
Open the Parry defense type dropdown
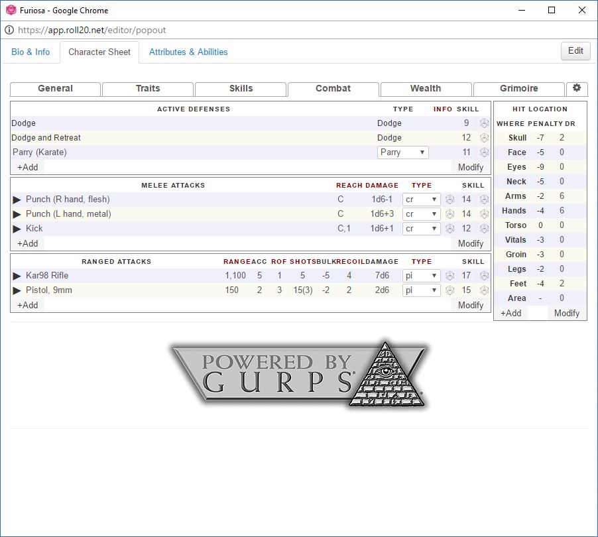coord(402,152)
